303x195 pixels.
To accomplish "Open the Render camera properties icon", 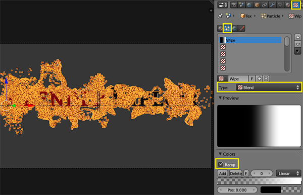I will (234, 5).
